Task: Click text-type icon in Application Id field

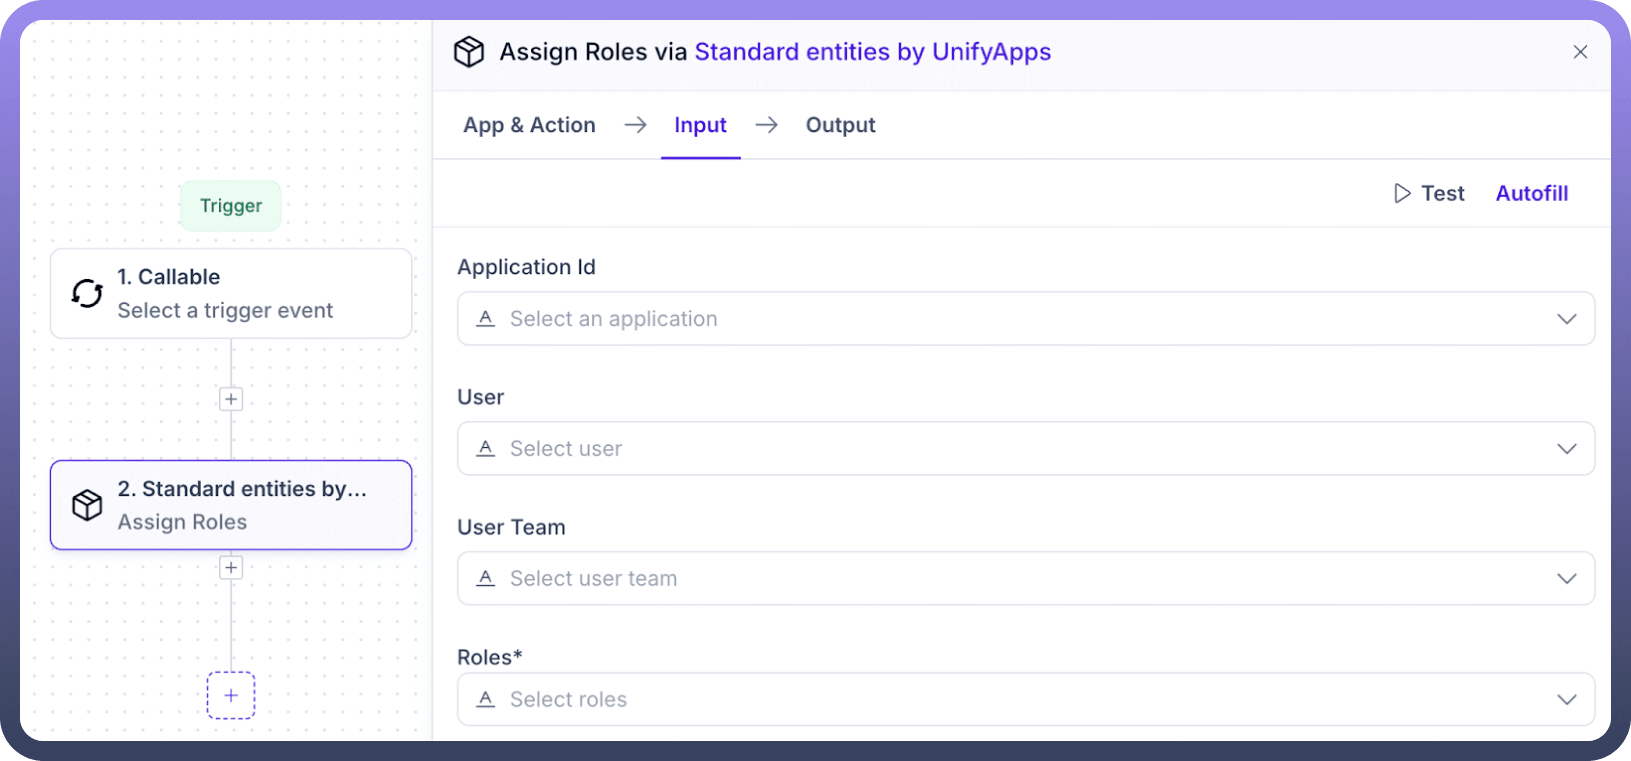Action: pos(486,318)
